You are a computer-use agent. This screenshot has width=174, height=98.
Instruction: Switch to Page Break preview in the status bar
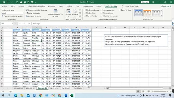tap(148, 91)
